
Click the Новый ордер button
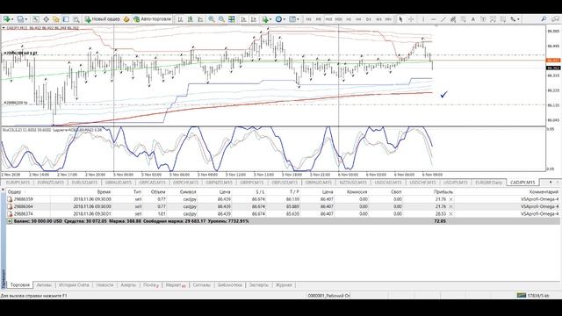point(102,19)
